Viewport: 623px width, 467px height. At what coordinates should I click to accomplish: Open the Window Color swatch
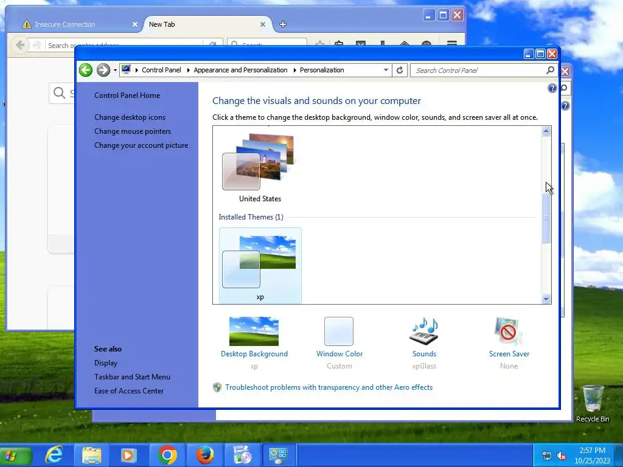338,331
